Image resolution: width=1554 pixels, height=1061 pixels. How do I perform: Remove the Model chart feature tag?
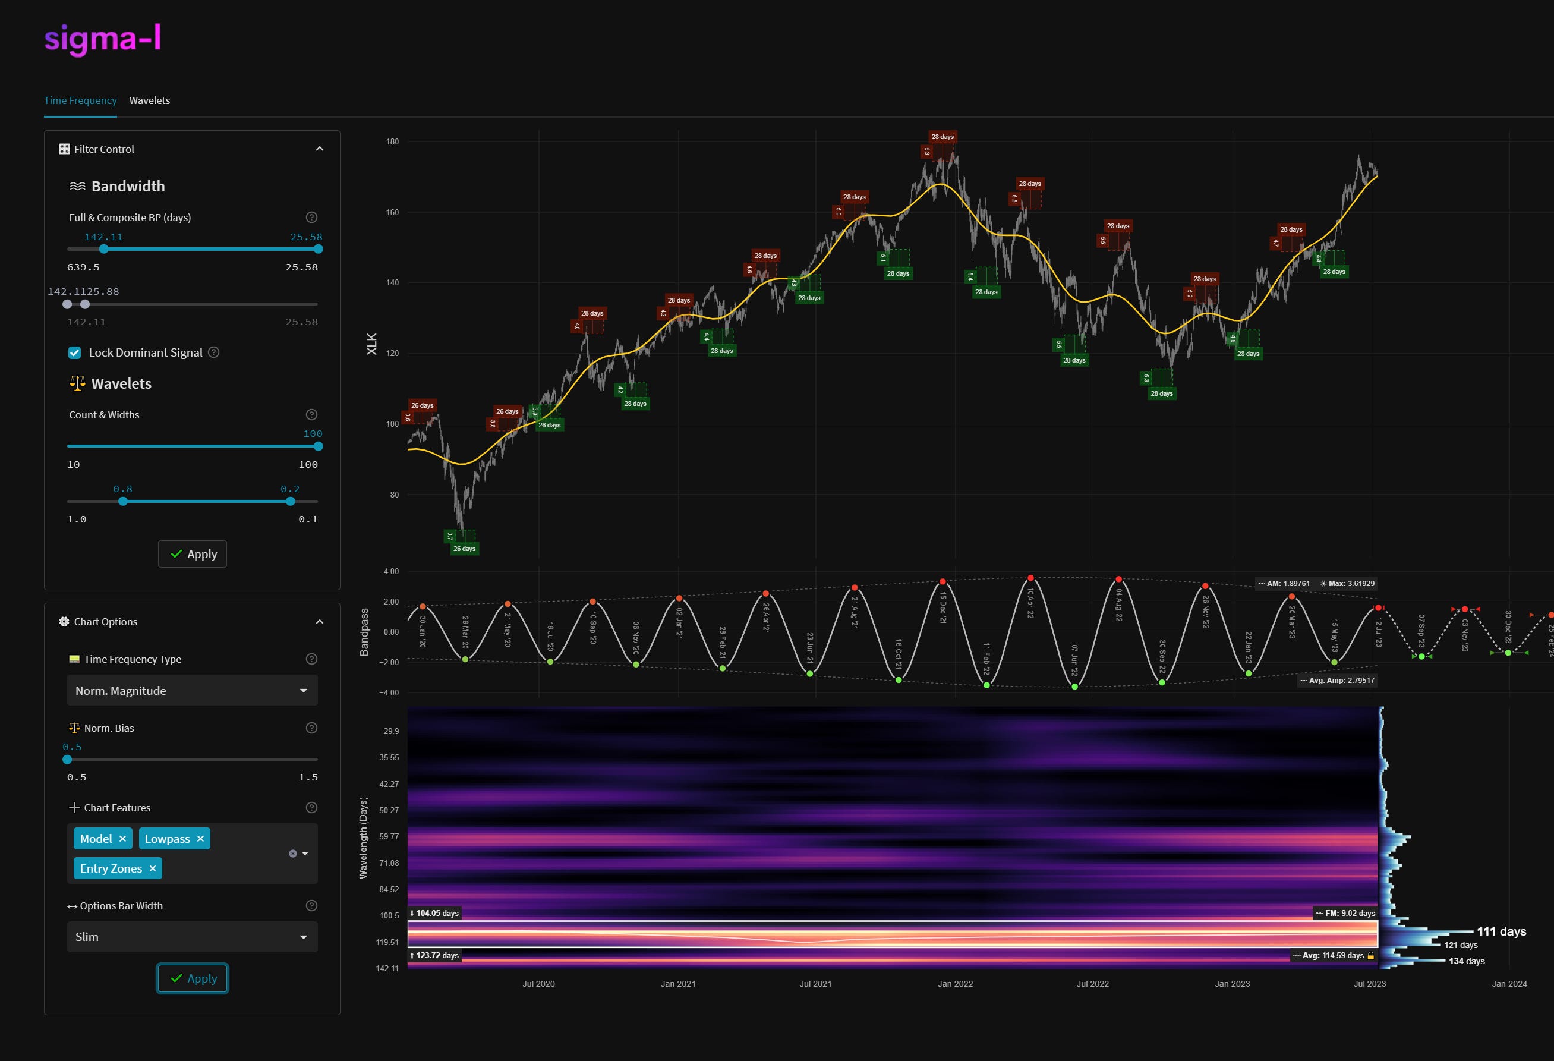point(122,839)
